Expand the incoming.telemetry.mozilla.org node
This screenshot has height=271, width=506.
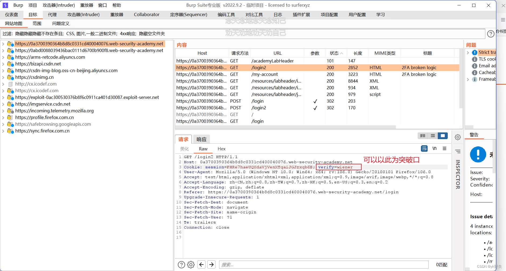pos(3,111)
